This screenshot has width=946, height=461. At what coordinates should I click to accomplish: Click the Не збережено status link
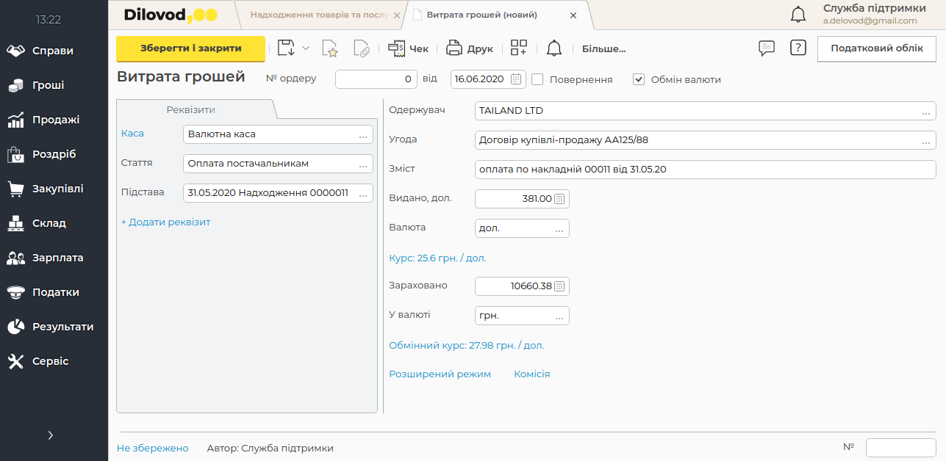(153, 448)
